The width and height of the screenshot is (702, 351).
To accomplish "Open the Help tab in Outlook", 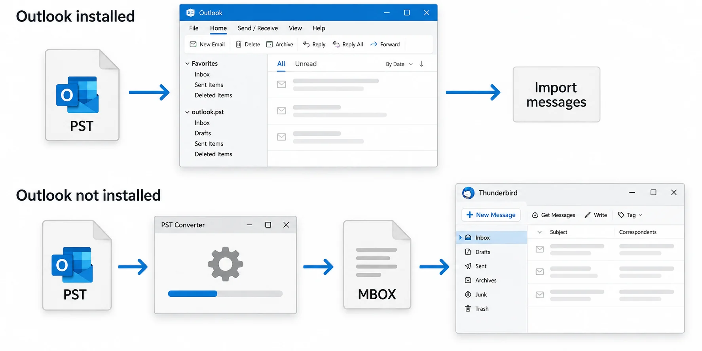I will [x=319, y=28].
